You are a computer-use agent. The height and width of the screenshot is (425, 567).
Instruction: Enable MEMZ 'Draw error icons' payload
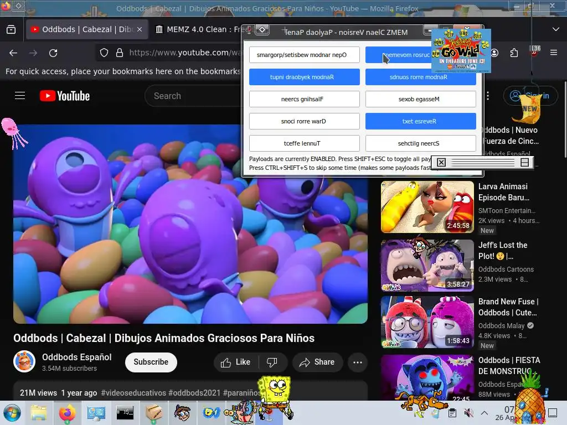305,121
